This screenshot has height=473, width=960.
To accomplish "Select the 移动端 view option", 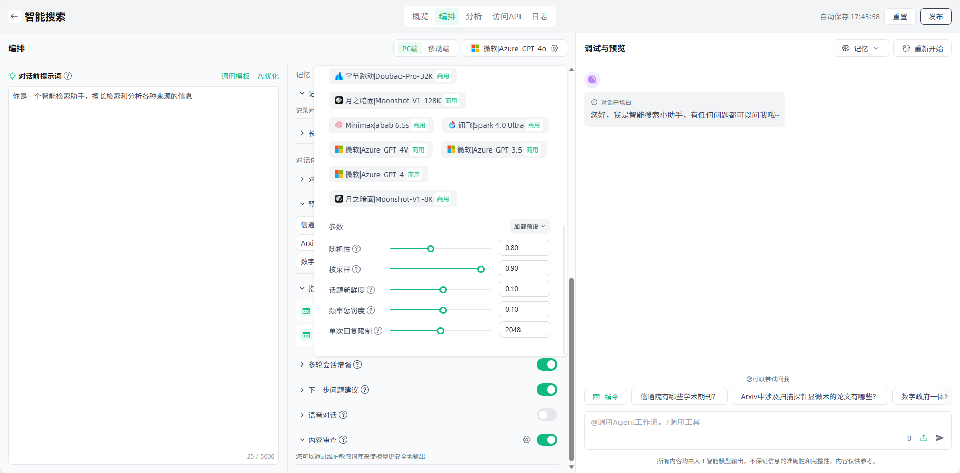I will pos(439,48).
